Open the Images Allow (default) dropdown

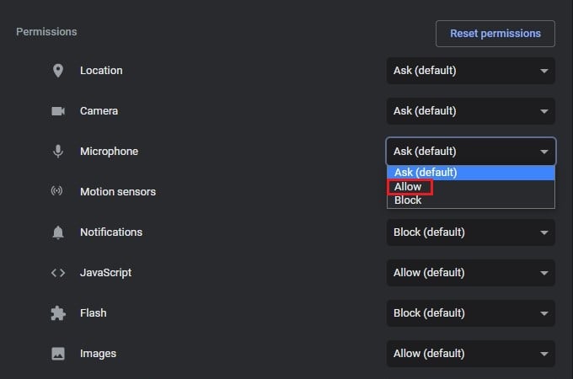[x=471, y=354]
